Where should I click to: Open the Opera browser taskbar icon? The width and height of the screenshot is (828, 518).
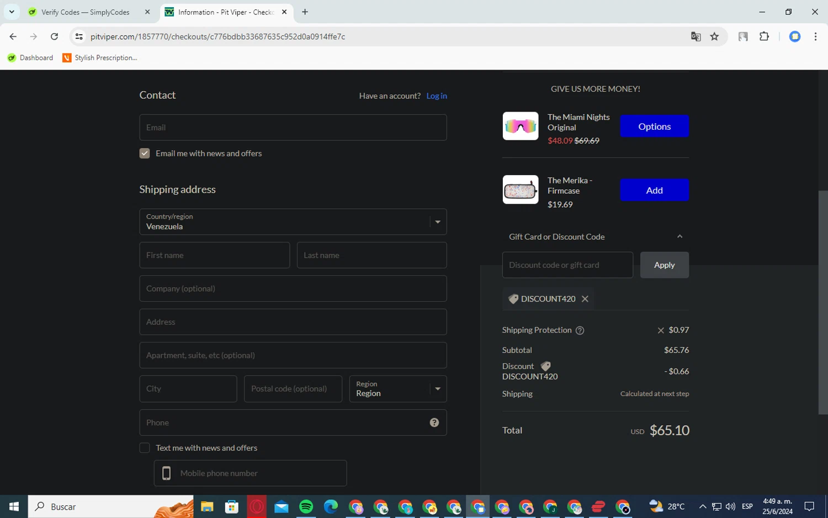click(257, 506)
